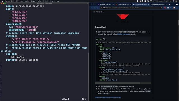Image resolution: width=179 pixels, height=101 pixels.
Task: Open Wi-Fi status in menu bar
Action: [151, 1]
